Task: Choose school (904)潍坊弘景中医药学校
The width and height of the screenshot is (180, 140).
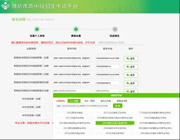Action: click(115, 123)
